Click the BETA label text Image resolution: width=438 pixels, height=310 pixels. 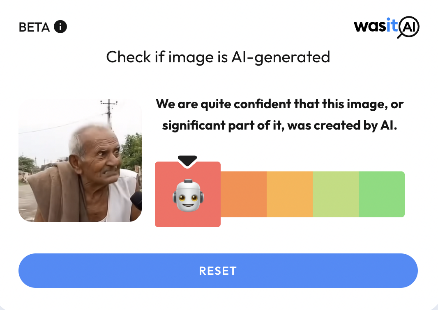[35, 27]
